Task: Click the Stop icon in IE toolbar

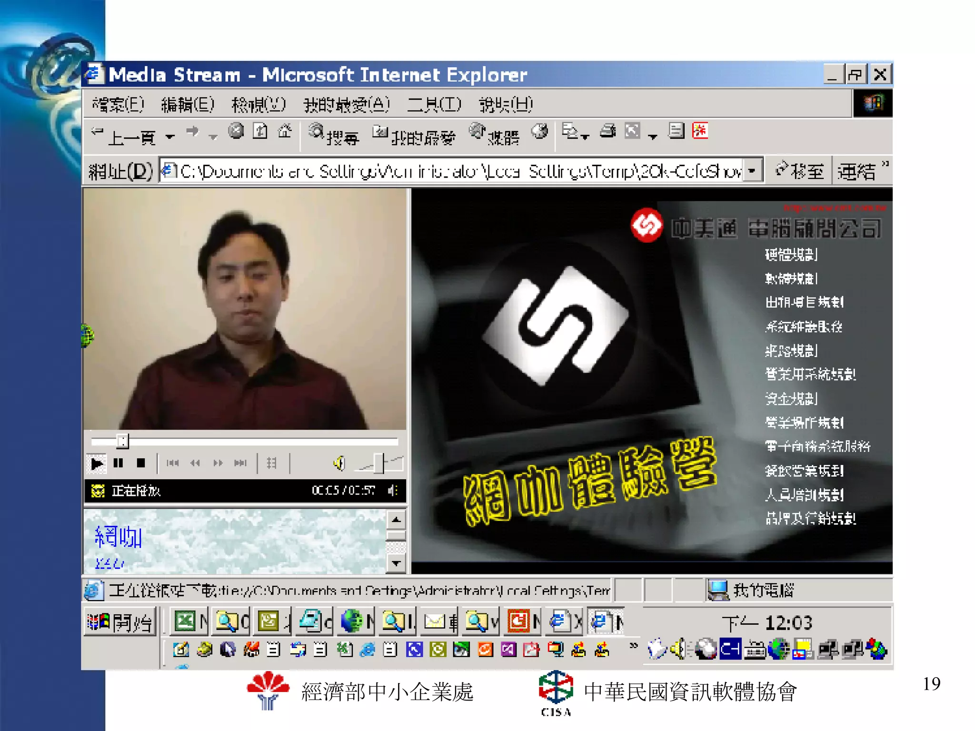Action: click(236, 131)
